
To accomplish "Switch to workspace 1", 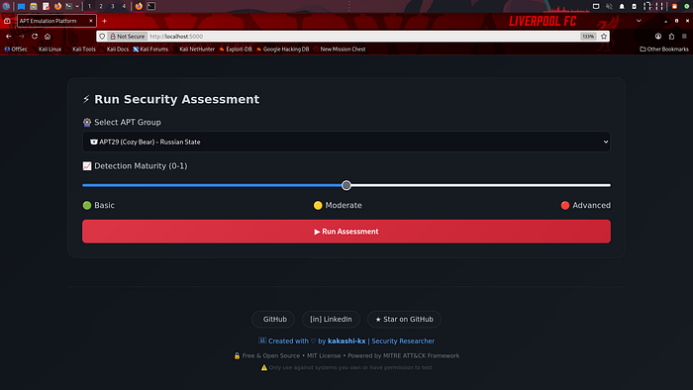I will (89, 6).
